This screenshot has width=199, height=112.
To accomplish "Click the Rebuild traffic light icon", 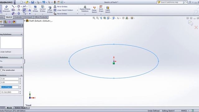I will coord(55,2).
